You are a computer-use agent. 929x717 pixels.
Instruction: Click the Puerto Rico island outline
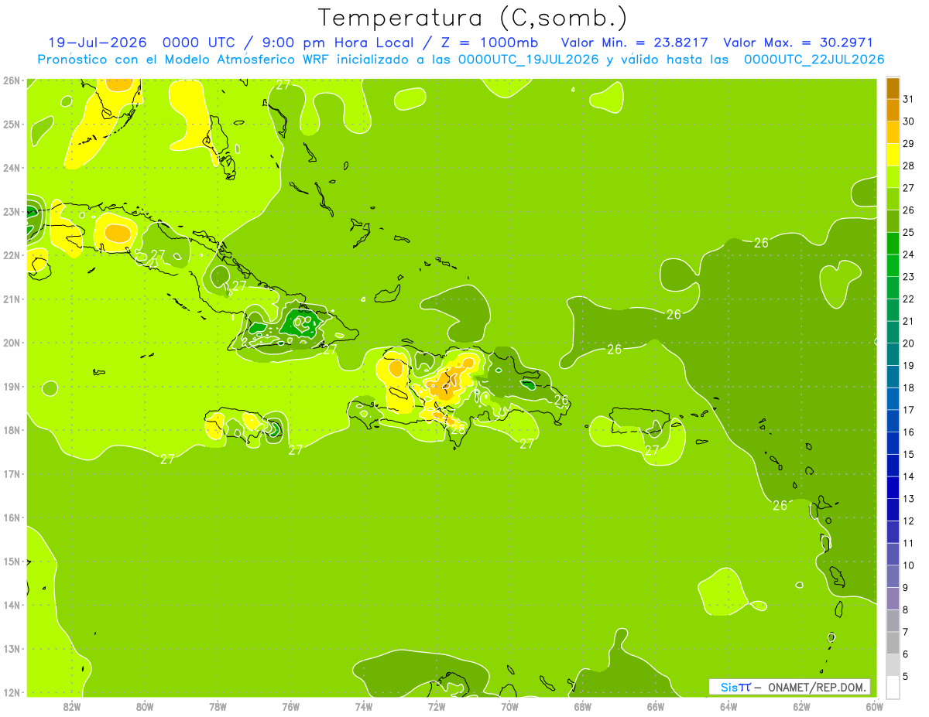pyautogui.click(x=639, y=422)
